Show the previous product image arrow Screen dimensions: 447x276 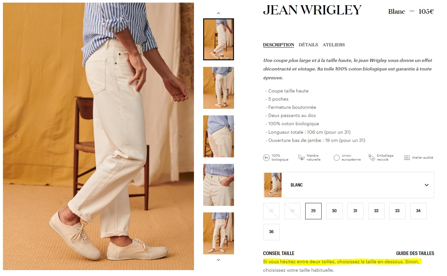tap(16, 137)
